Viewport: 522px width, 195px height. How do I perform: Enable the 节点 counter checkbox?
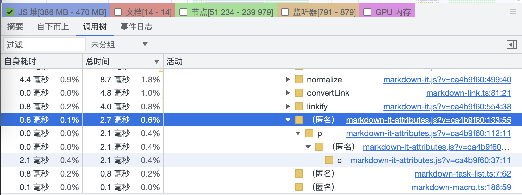point(184,12)
